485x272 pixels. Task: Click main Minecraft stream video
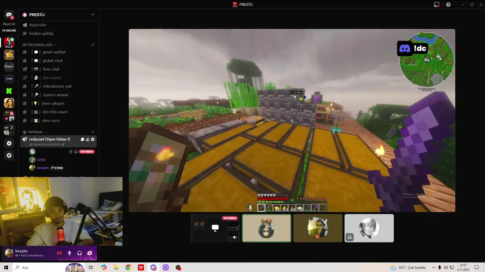(x=292, y=121)
